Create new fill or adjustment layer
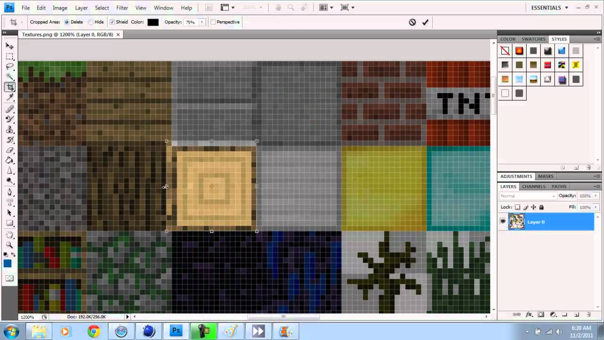Viewport: 604px width, 340px height. 553,314
